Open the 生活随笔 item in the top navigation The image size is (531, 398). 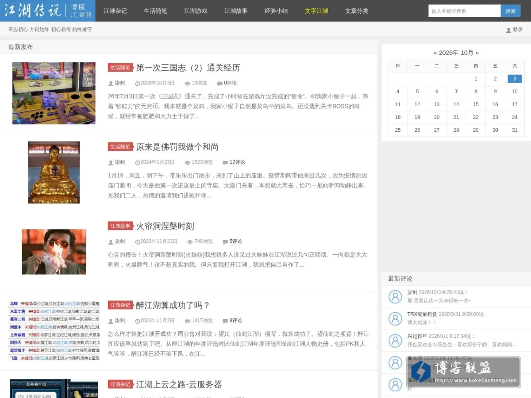(x=155, y=11)
